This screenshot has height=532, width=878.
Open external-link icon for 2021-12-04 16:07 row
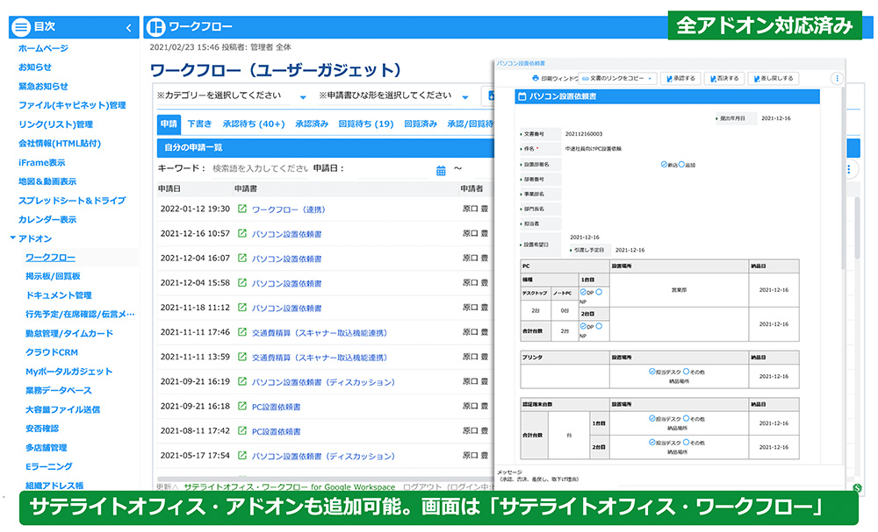point(242,259)
